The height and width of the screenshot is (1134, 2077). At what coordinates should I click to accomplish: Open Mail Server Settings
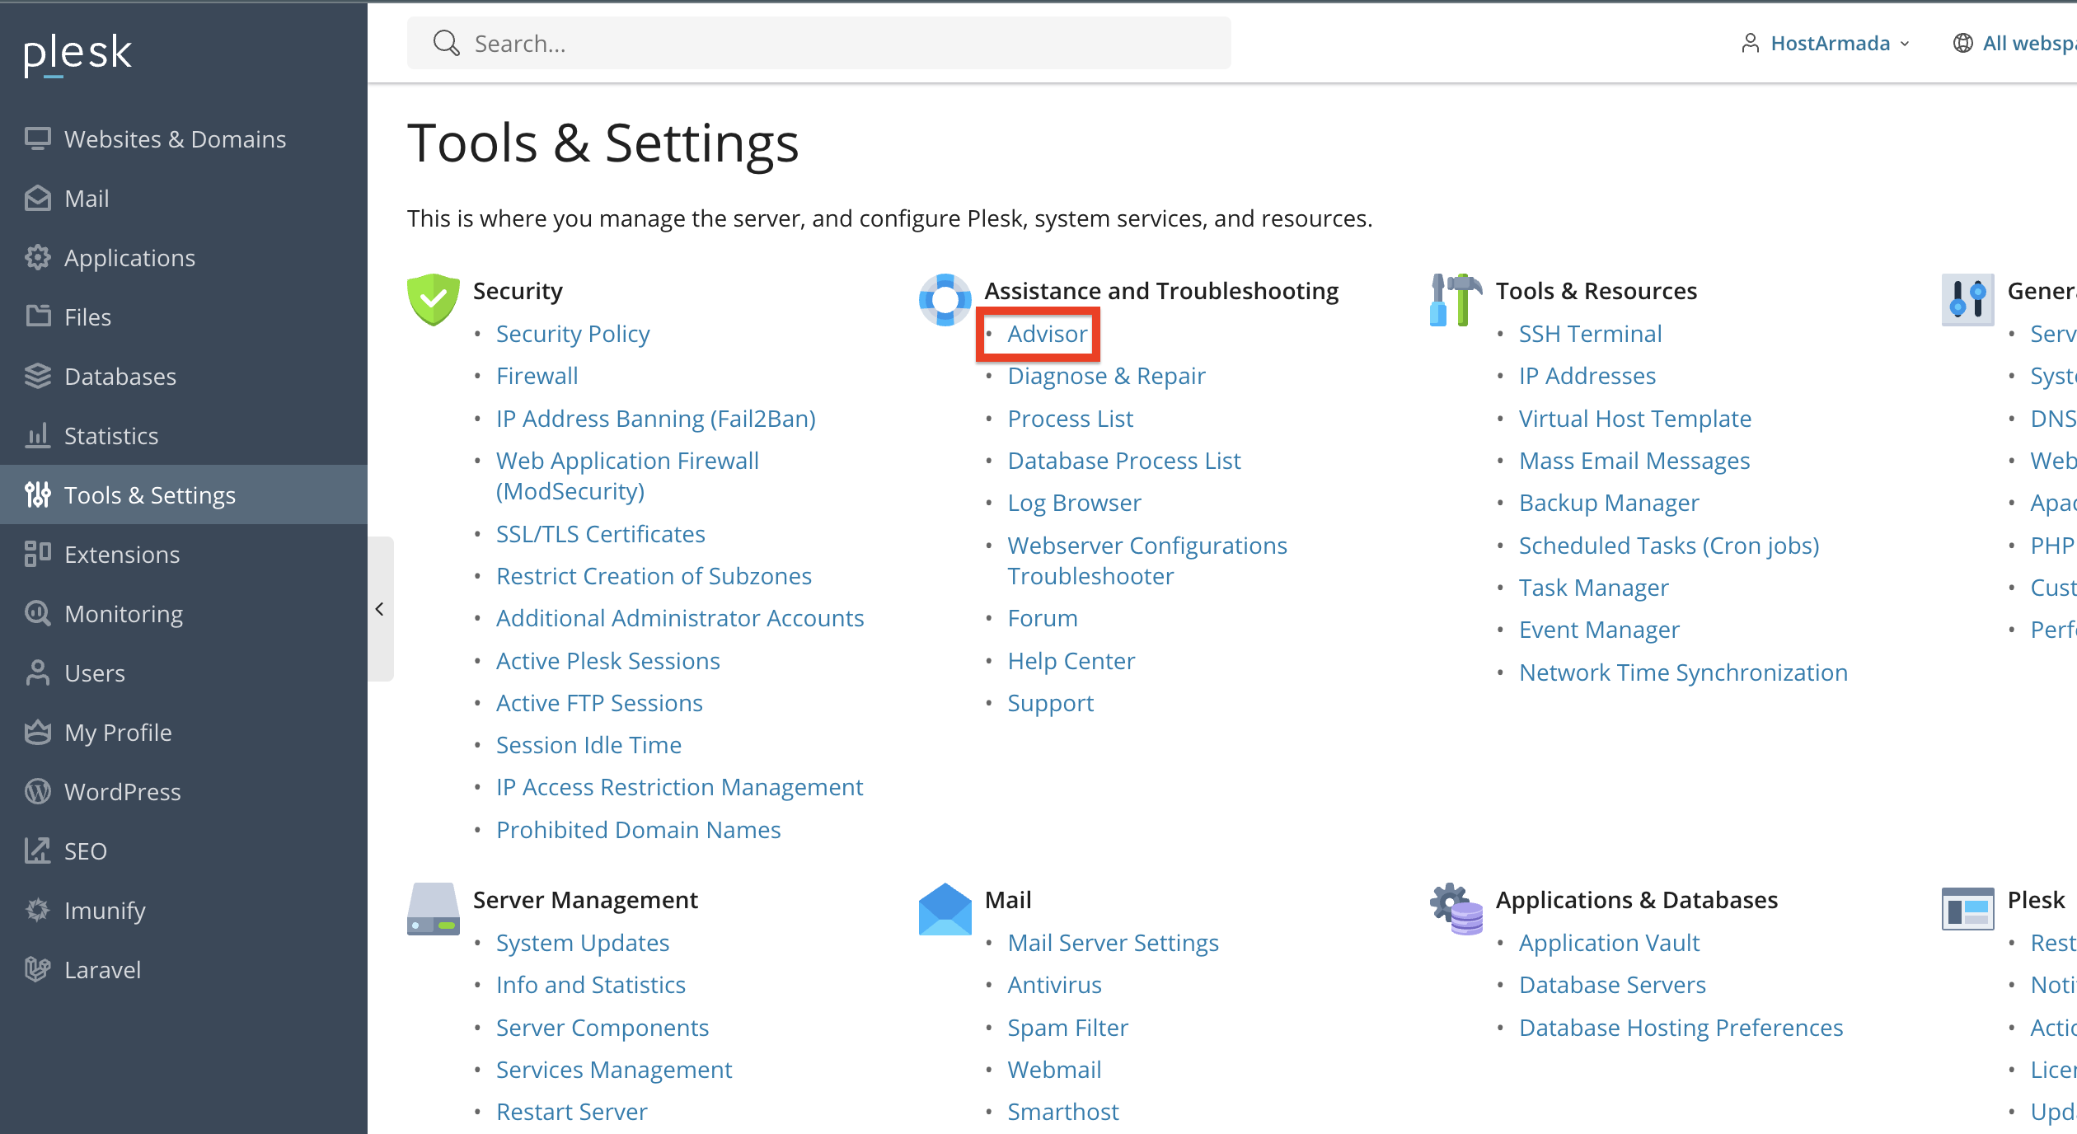[1114, 943]
